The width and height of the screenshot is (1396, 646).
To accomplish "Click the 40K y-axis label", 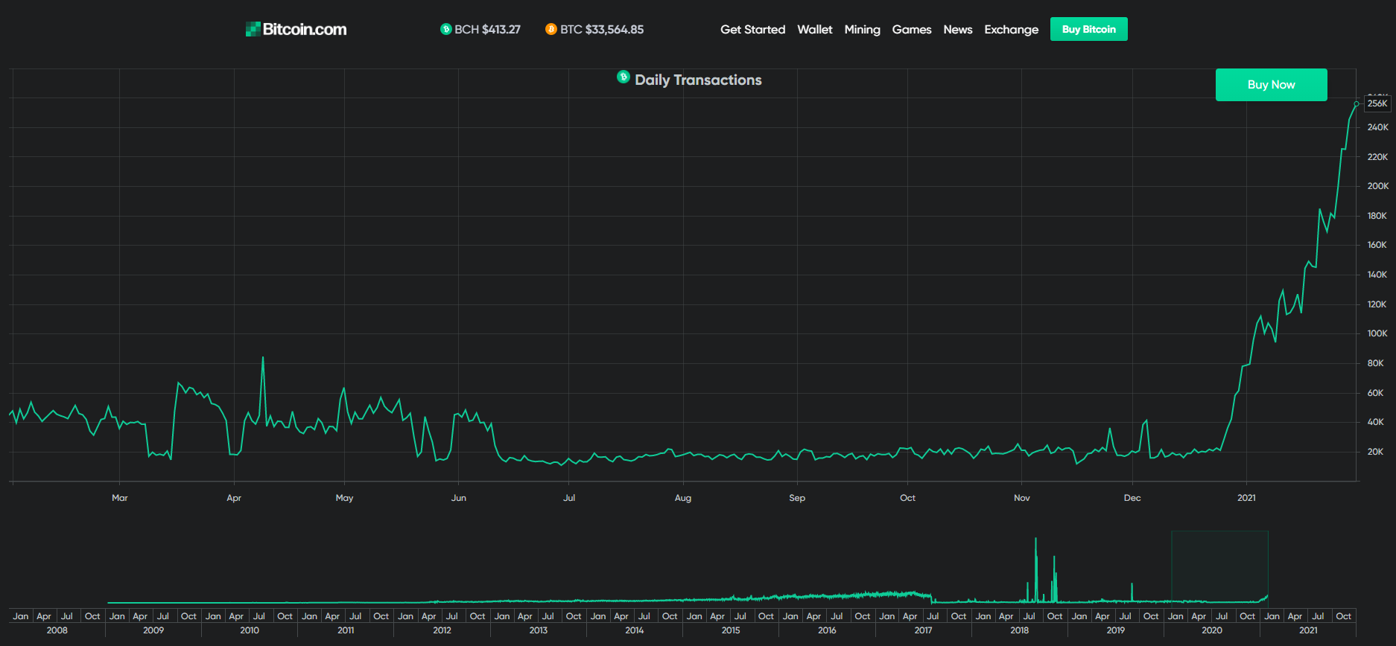I will pos(1375,422).
